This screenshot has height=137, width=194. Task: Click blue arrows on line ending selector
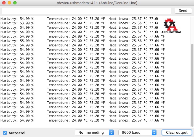click(111, 133)
